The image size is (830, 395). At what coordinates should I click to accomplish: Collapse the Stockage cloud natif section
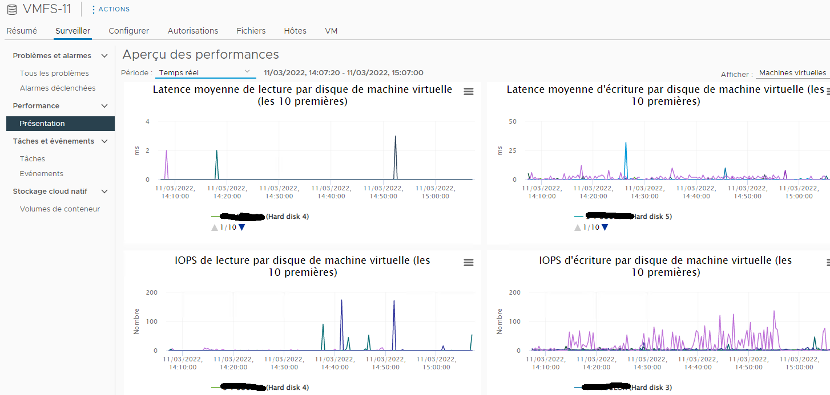click(104, 191)
